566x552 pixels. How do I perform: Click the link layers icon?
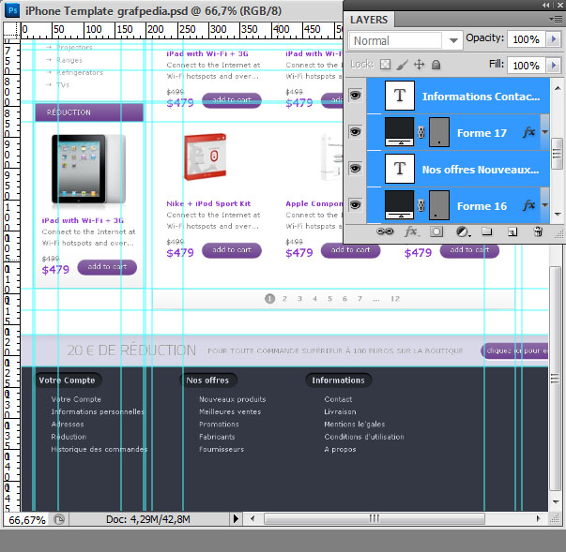pos(385,231)
